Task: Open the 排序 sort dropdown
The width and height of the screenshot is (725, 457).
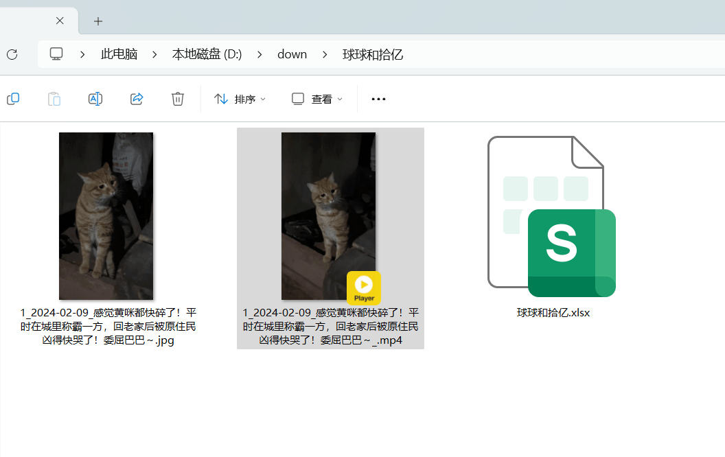Action: (x=240, y=98)
